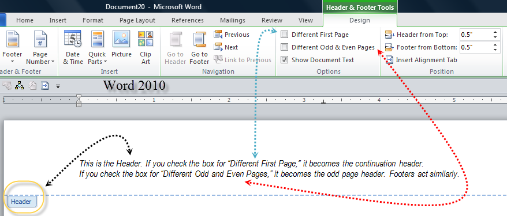This screenshot has width=507, height=216.
Task: Uncheck Show Document Text
Action: pos(285,60)
